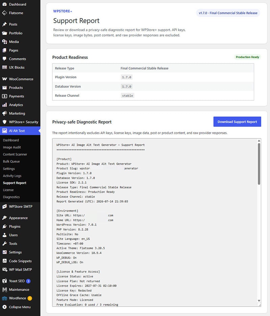Click the textarea resize handle corner

(260, 305)
